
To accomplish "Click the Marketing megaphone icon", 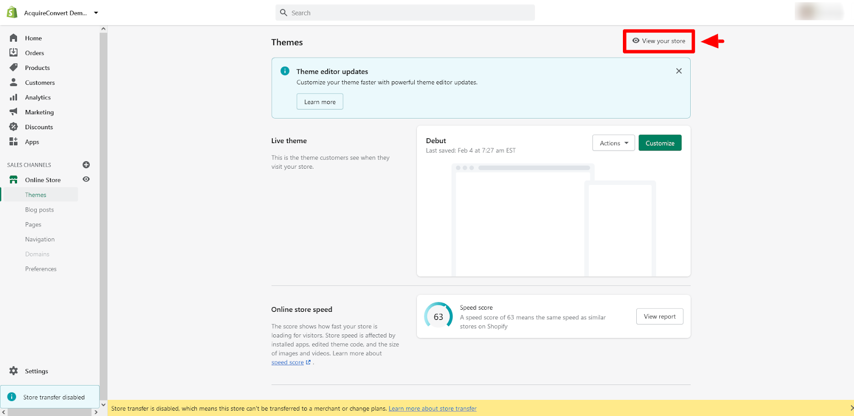I will (x=13, y=112).
